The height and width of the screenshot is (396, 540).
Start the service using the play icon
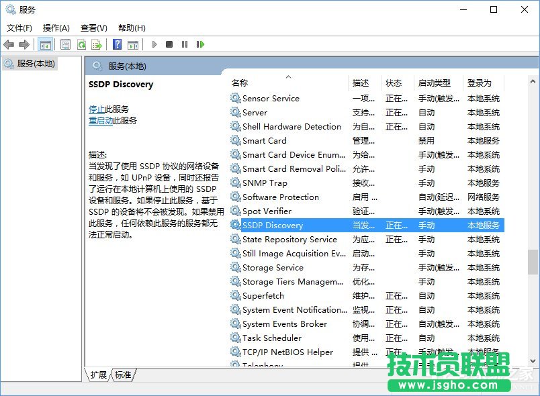tap(154, 44)
